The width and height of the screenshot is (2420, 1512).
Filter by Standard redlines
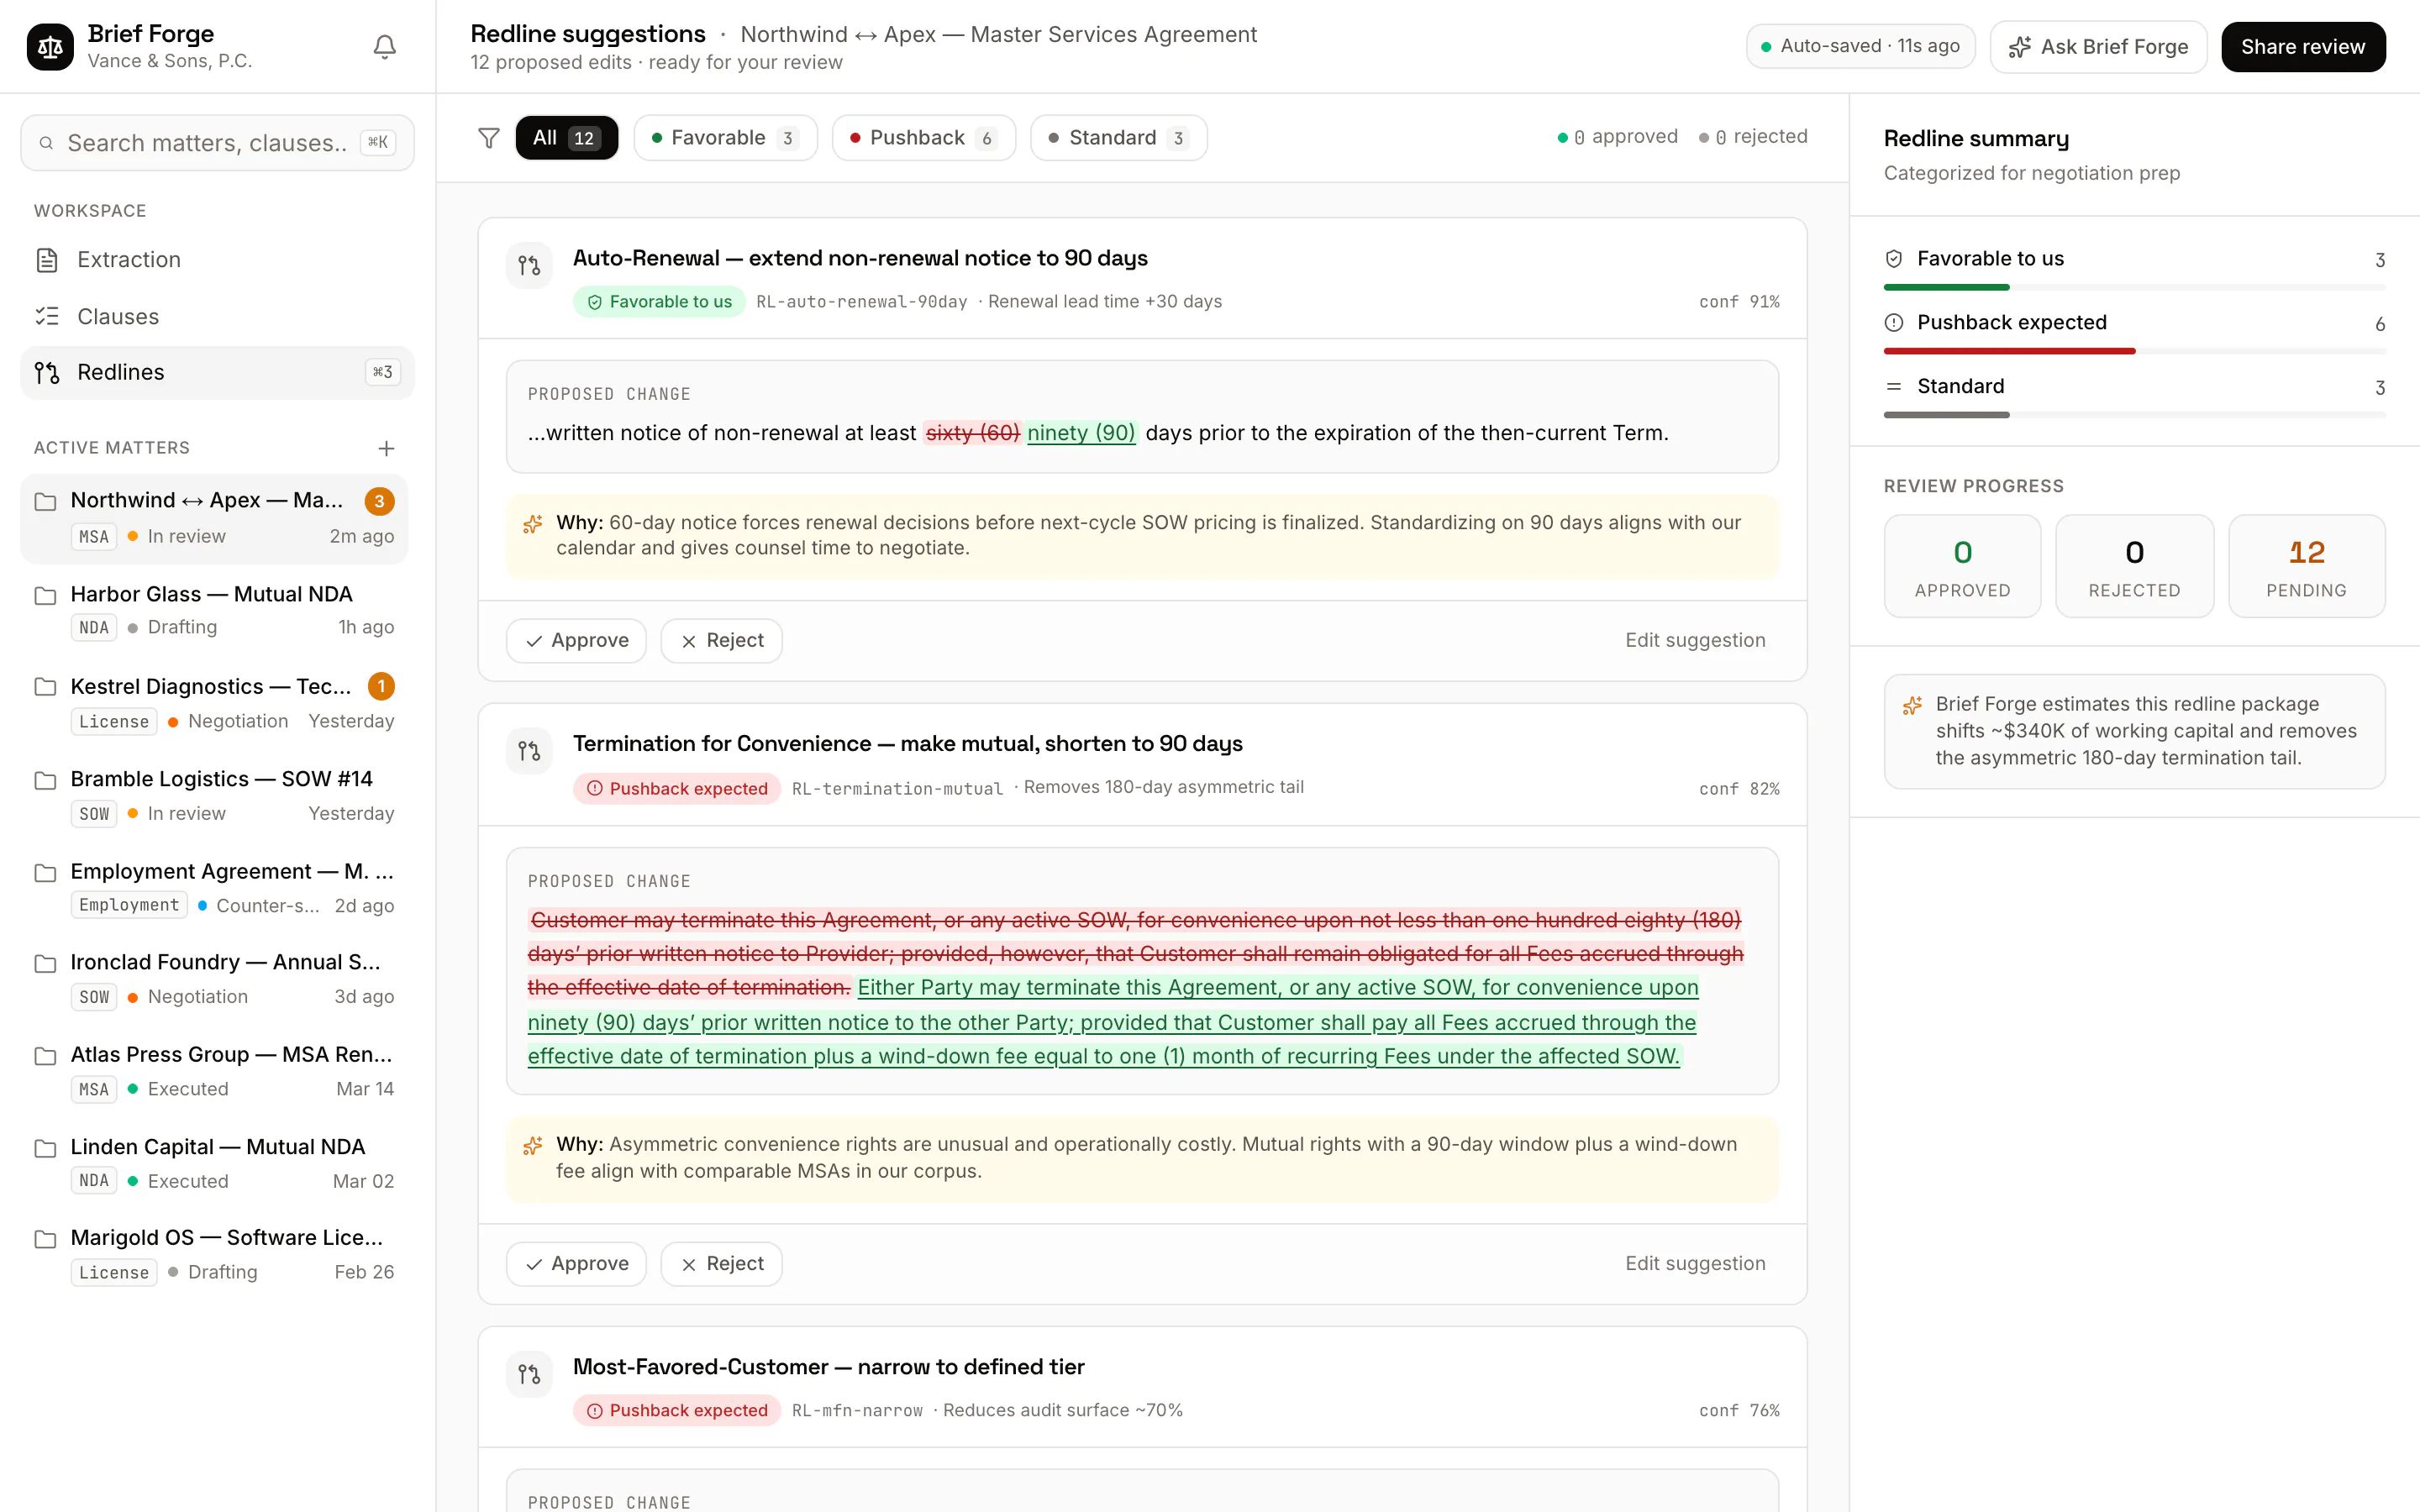pyautogui.click(x=1119, y=138)
